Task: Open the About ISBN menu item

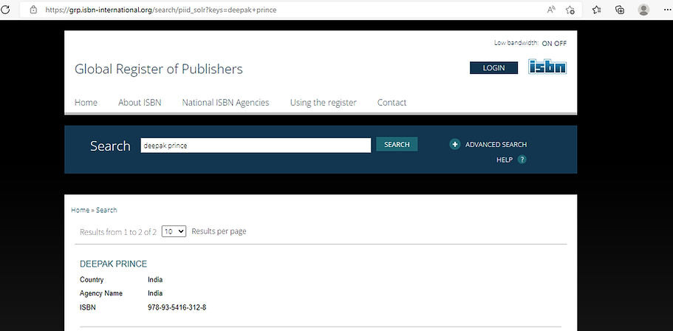Action: tap(140, 103)
